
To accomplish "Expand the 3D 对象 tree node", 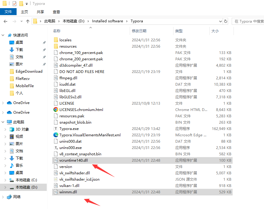I will (x=5, y=129).
